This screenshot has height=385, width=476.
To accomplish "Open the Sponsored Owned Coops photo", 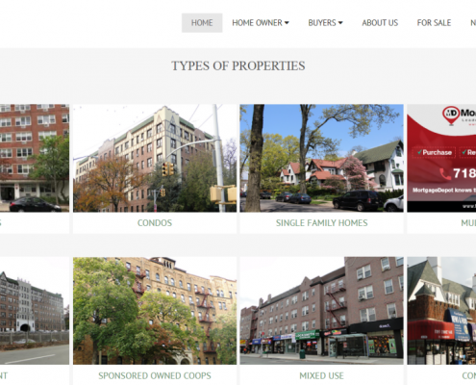I will 155,311.
